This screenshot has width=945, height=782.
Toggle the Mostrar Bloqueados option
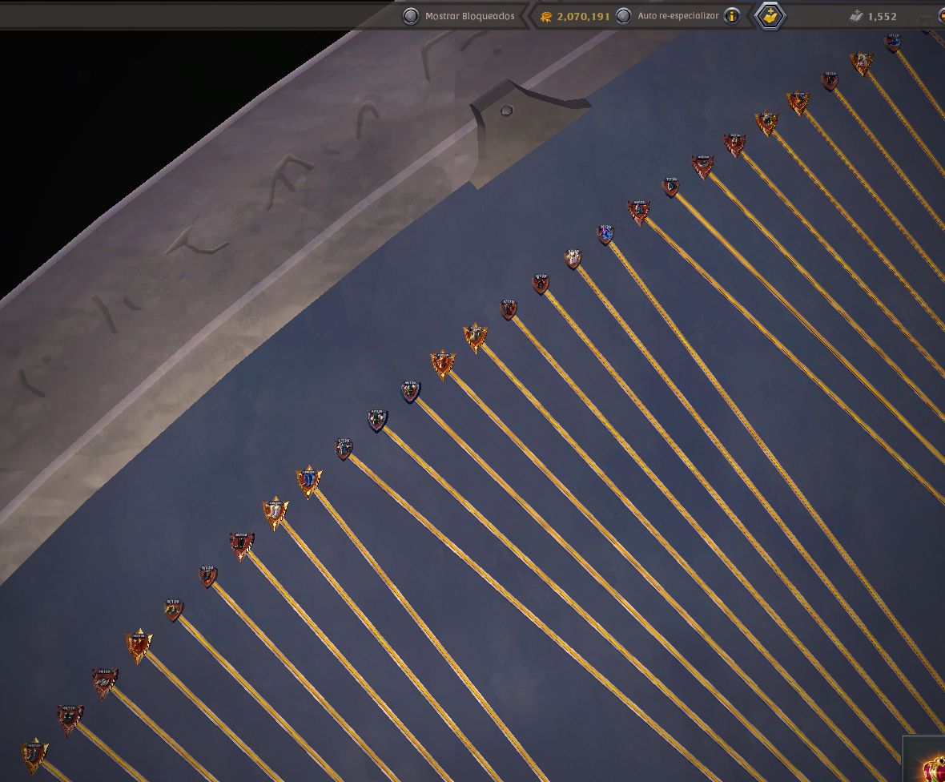click(411, 16)
